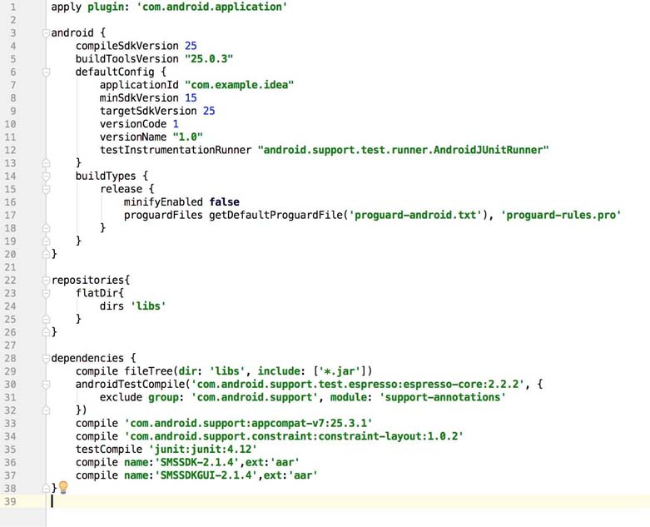The height and width of the screenshot is (527, 650).
Task: Place cursor on 'proguard-rules.pro' string
Action: point(561,215)
